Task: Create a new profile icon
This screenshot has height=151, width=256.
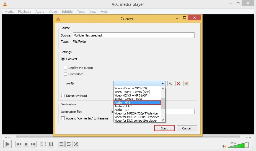Action: 186,84
